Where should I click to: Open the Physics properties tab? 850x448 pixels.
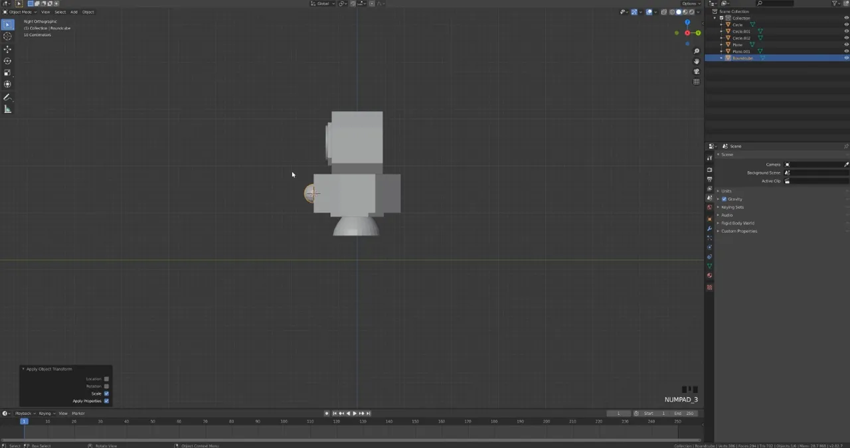pyautogui.click(x=709, y=247)
